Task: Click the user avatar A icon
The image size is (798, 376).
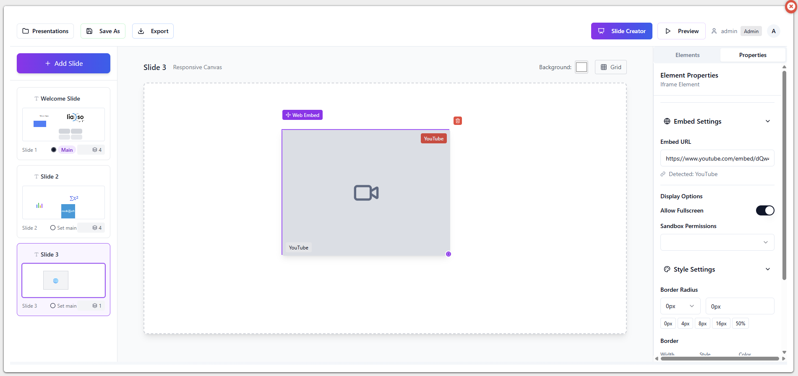Action: pos(773,31)
